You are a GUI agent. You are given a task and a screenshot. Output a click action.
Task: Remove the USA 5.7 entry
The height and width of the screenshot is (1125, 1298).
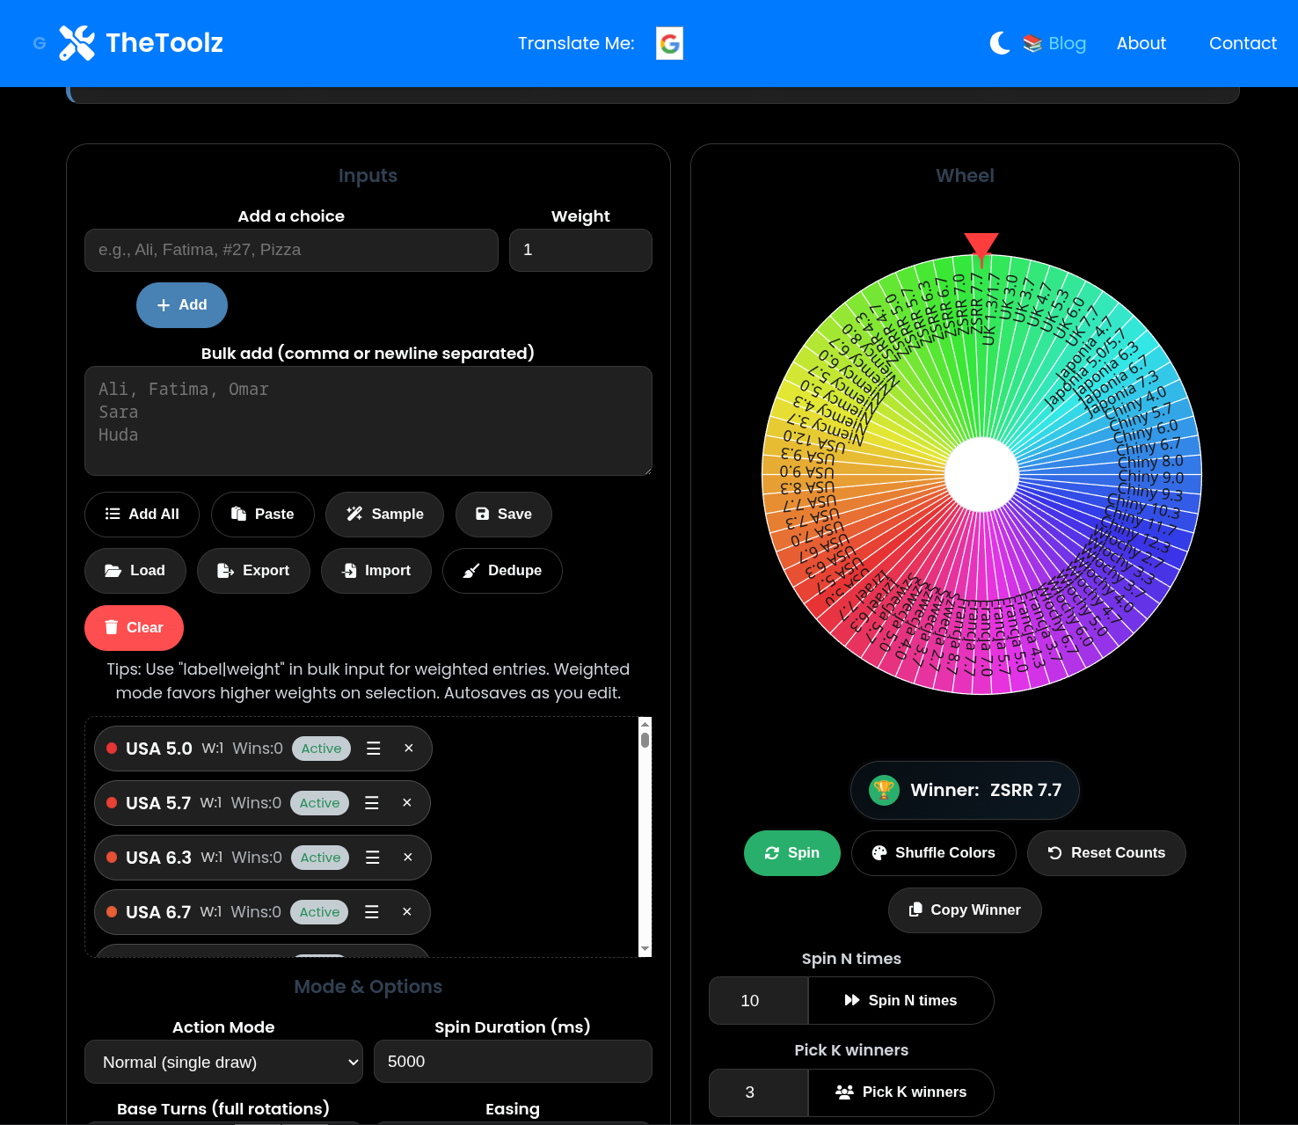click(407, 803)
